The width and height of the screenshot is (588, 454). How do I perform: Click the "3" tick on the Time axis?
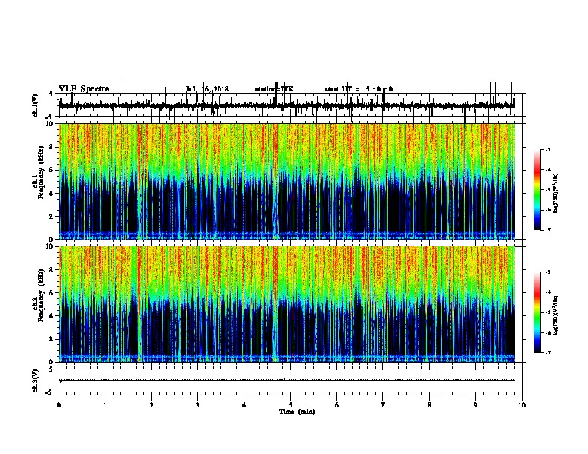click(197, 405)
